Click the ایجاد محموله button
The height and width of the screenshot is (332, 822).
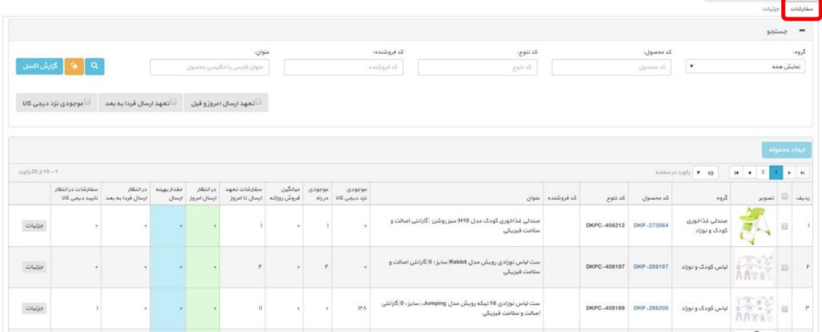click(x=786, y=150)
